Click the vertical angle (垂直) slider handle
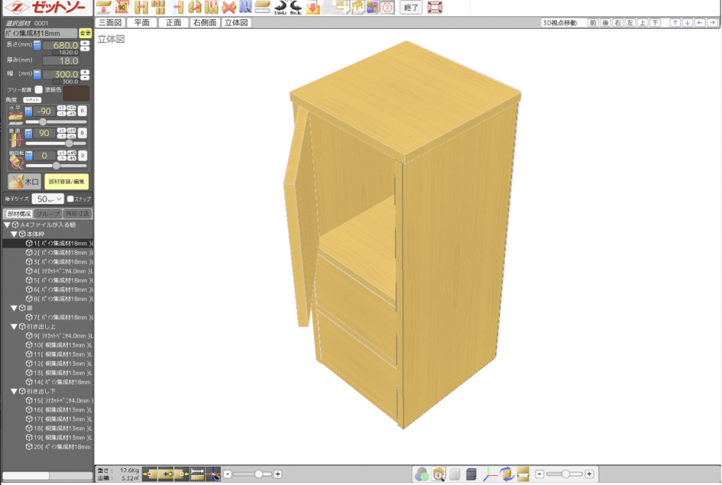 click(69, 144)
